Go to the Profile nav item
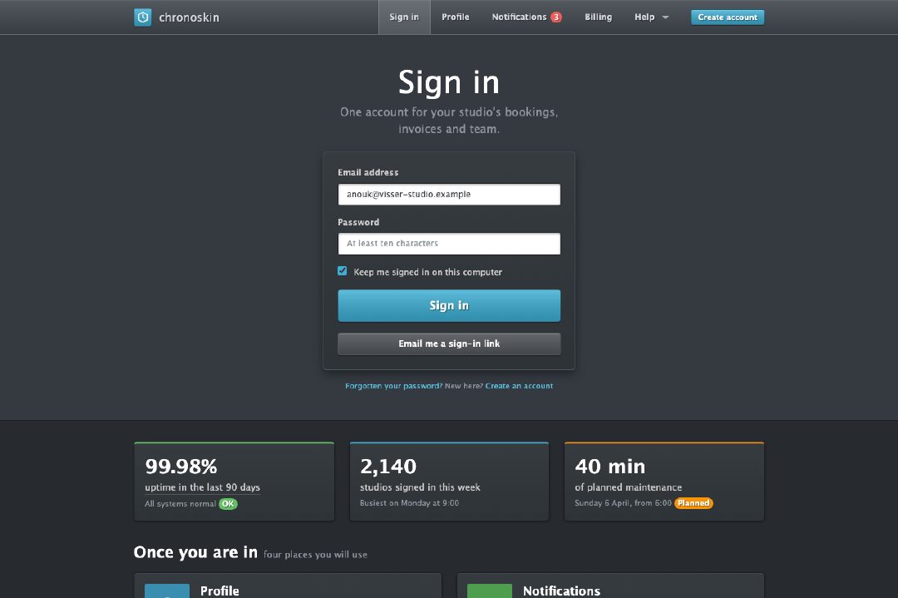Screen dimensions: 898x598 456,17
